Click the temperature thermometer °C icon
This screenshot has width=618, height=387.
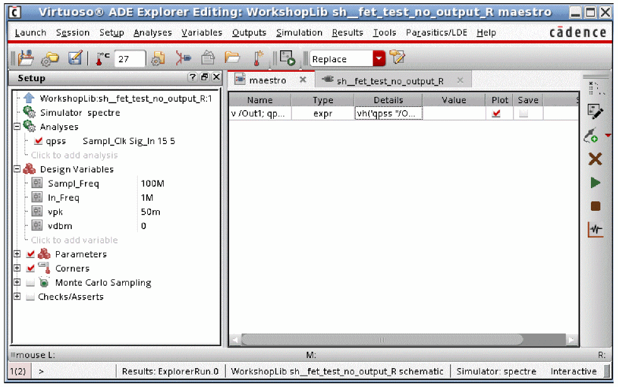tap(103, 59)
